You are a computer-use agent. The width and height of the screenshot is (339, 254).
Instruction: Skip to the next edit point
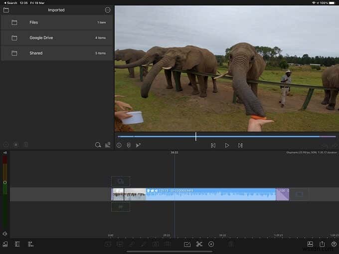tap(240, 145)
